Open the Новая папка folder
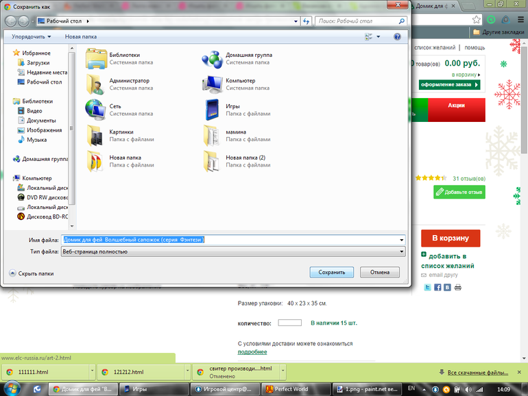The height and width of the screenshot is (396, 528). point(120,161)
